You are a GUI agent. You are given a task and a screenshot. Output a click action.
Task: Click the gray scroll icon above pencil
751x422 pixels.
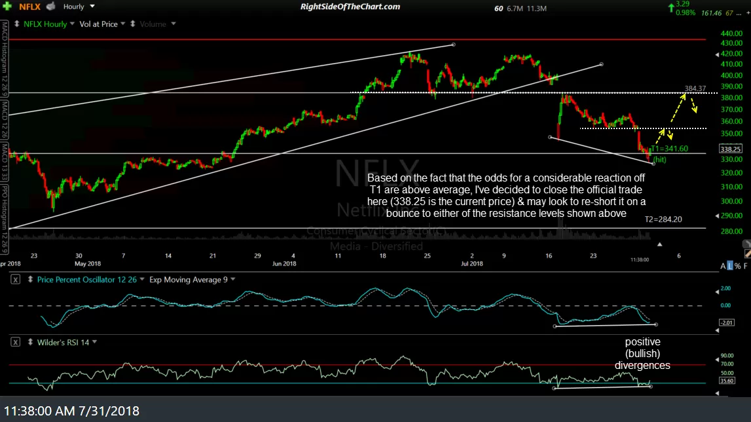[x=746, y=244]
